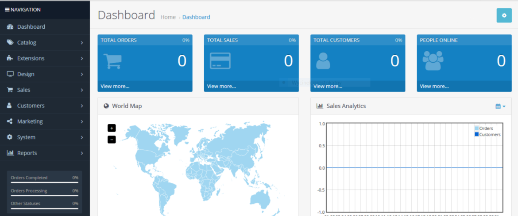The width and height of the screenshot is (518, 216).
Task: Select the Marketing sidebar entry
Action: (x=30, y=121)
